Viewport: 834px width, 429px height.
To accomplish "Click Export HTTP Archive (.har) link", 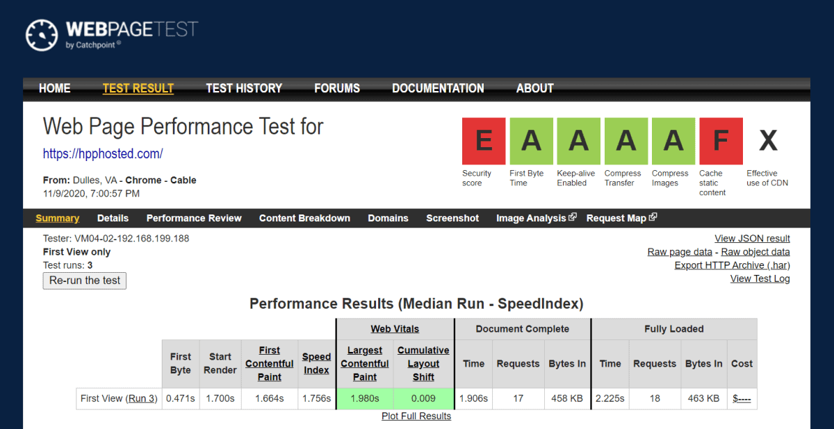I will pos(733,265).
